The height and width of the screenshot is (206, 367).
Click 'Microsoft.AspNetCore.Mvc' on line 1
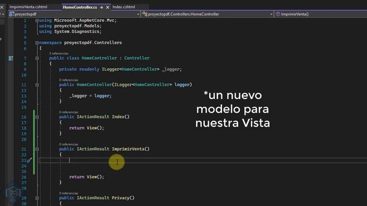click(84, 21)
